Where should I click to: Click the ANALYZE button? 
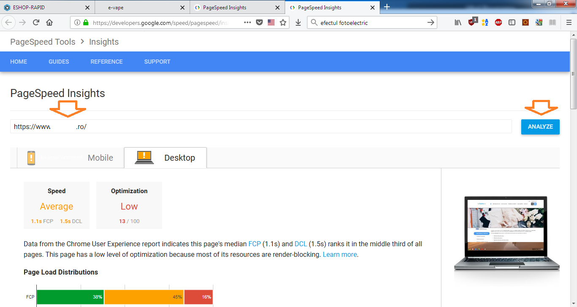point(540,127)
